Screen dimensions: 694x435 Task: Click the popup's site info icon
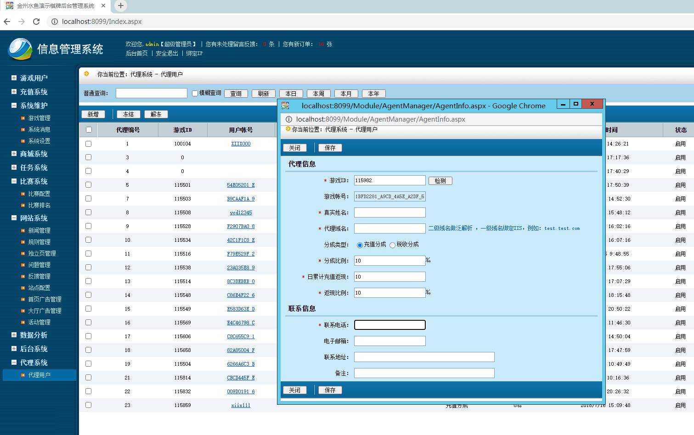289,119
